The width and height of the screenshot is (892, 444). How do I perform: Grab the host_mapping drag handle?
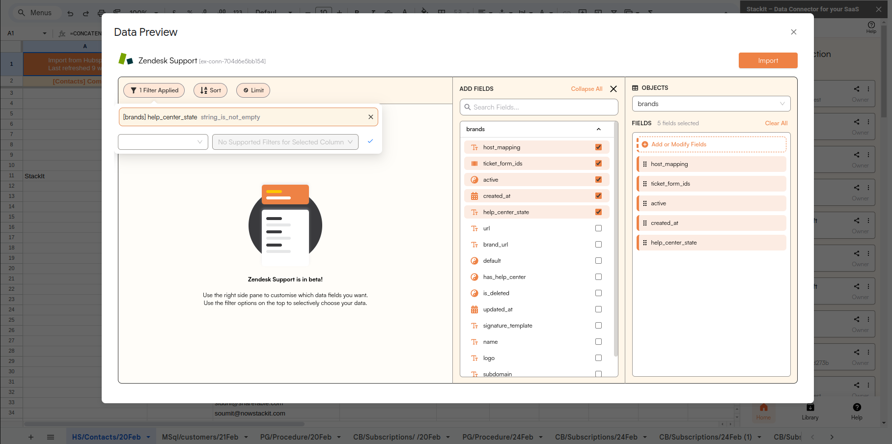(x=645, y=164)
